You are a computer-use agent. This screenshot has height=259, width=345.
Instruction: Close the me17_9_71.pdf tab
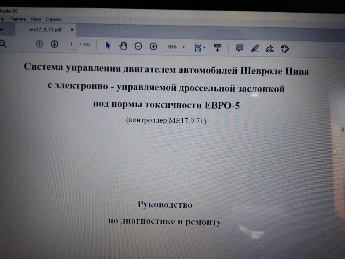[x=72, y=30]
